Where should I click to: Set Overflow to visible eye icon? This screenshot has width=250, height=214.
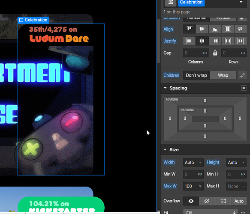pyautogui.click(x=191, y=201)
